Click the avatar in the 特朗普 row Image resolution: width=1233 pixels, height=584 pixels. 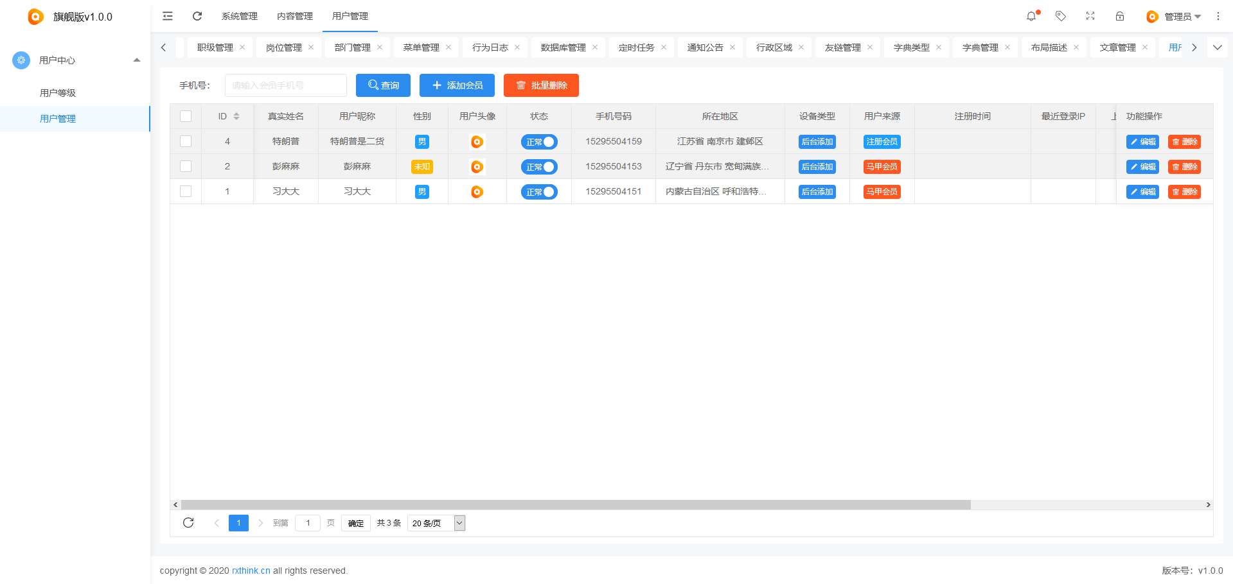point(477,142)
